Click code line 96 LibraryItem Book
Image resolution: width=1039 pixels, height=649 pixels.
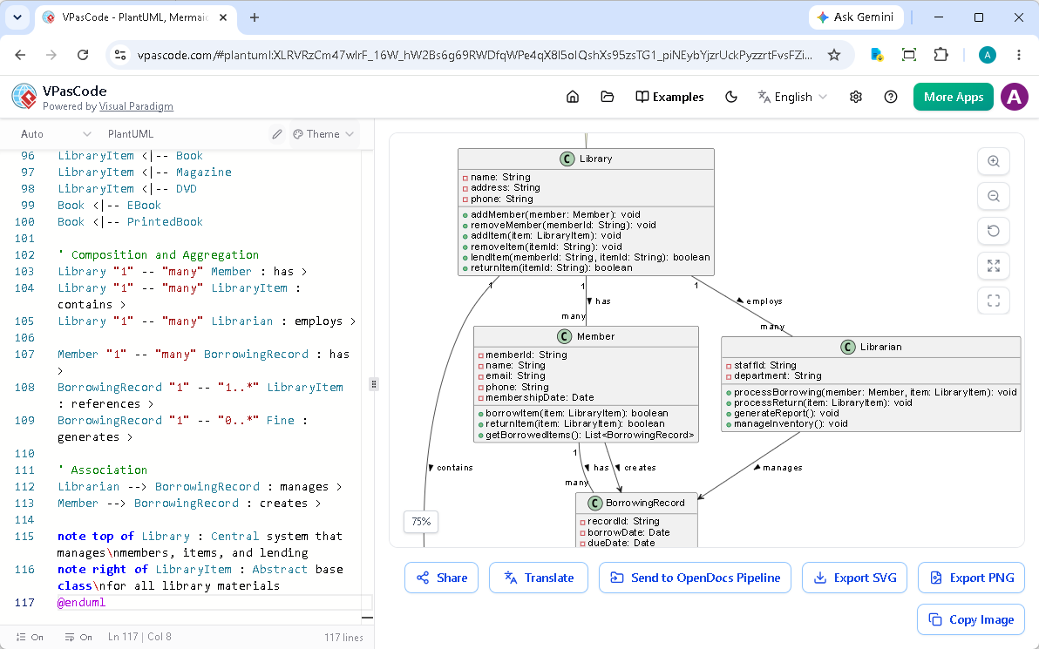pyautogui.click(x=130, y=156)
